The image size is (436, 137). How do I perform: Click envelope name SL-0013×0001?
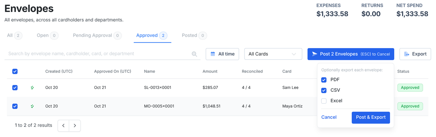coord(158,87)
